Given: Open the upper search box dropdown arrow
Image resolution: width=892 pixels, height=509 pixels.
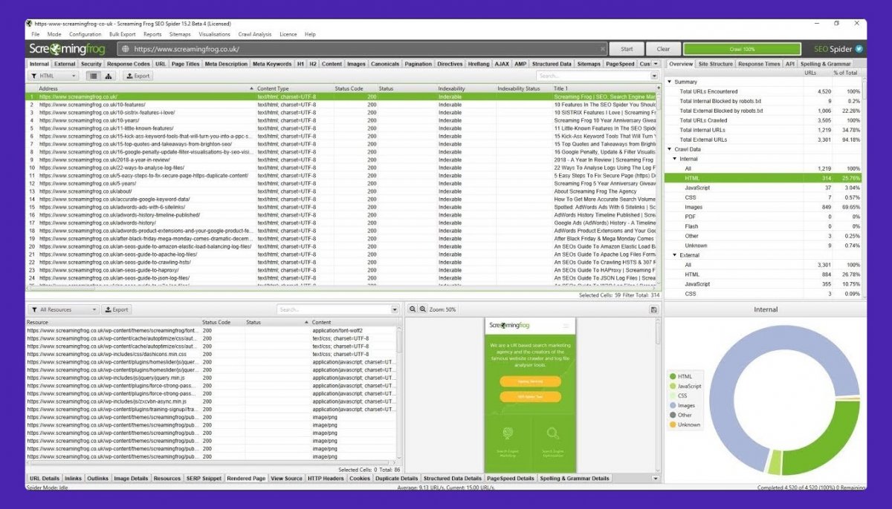Looking at the screenshot, I should 654,76.
